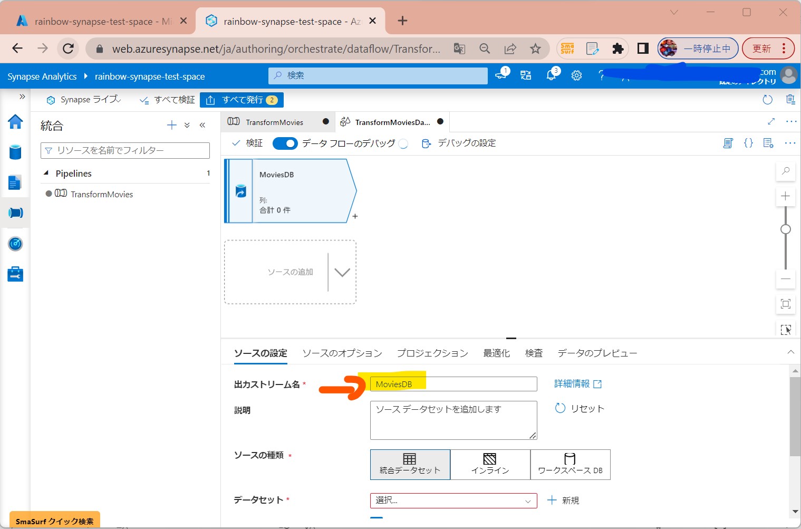
Task: Collapse the settings panel with the chevron
Action: tap(790, 352)
